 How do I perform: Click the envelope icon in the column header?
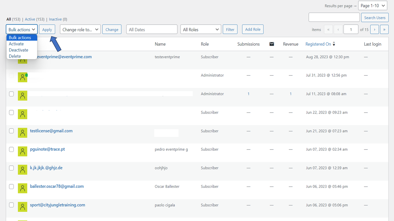click(x=271, y=44)
